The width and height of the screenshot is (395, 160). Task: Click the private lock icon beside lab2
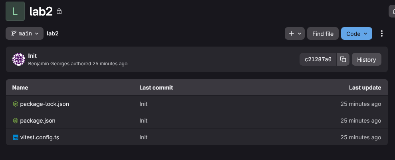point(59,12)
